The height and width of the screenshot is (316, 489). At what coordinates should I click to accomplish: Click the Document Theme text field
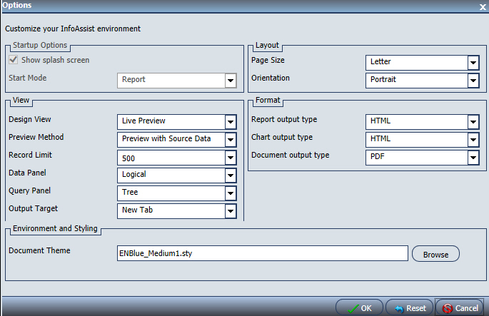point(263,253)
